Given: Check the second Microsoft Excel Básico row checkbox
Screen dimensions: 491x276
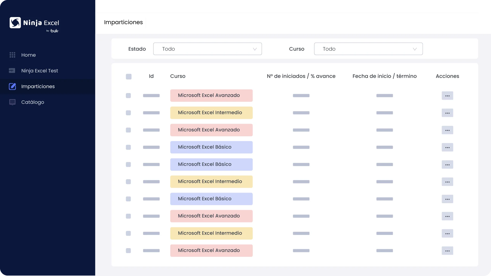Looking at the screenshot, I should (x=128, y=164).
